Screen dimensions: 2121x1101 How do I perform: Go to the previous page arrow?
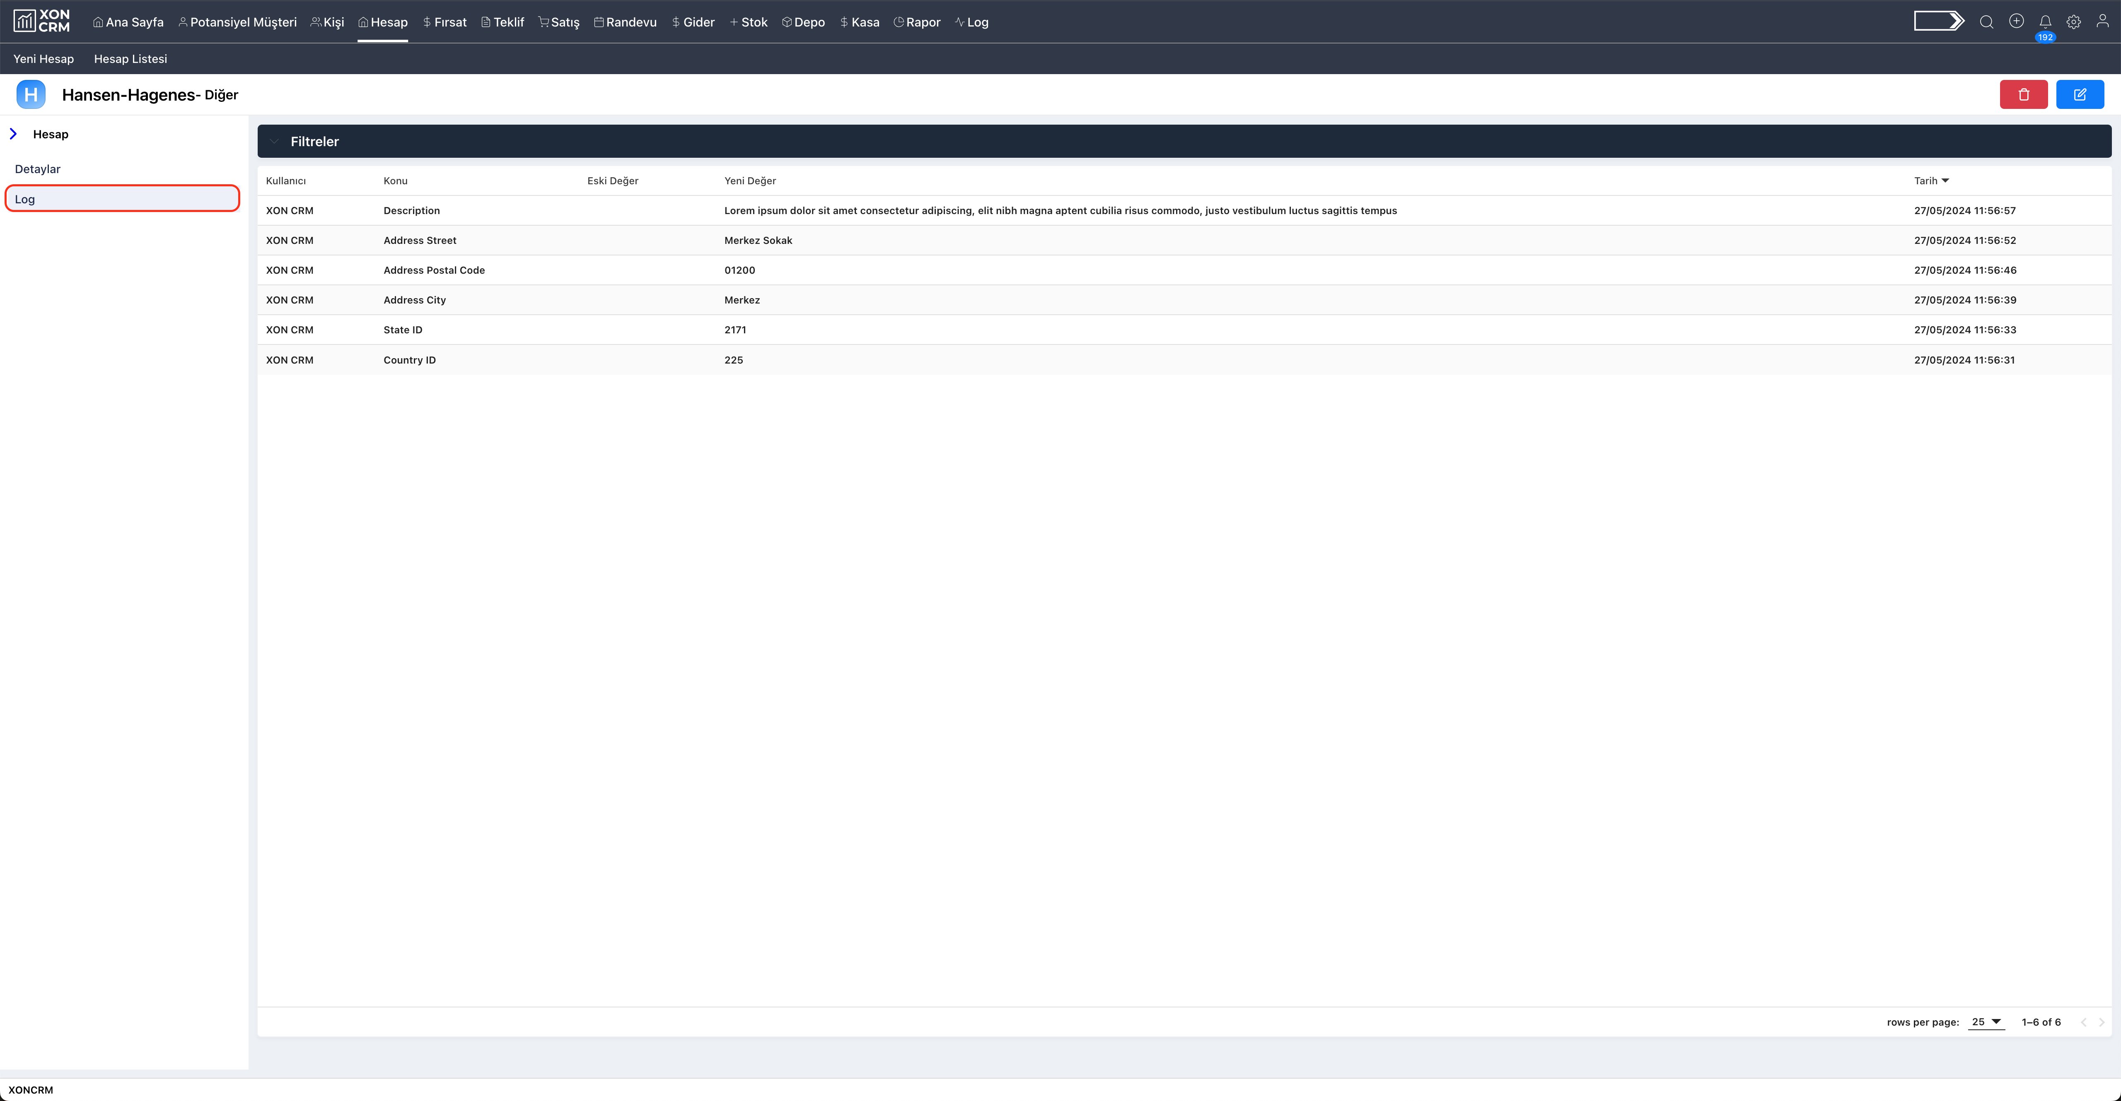[2084, 1022]
